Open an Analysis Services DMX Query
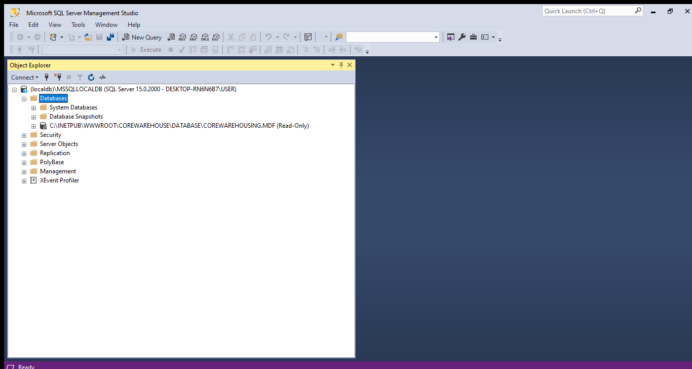This screenshot has width=692, height=369. 193,37
